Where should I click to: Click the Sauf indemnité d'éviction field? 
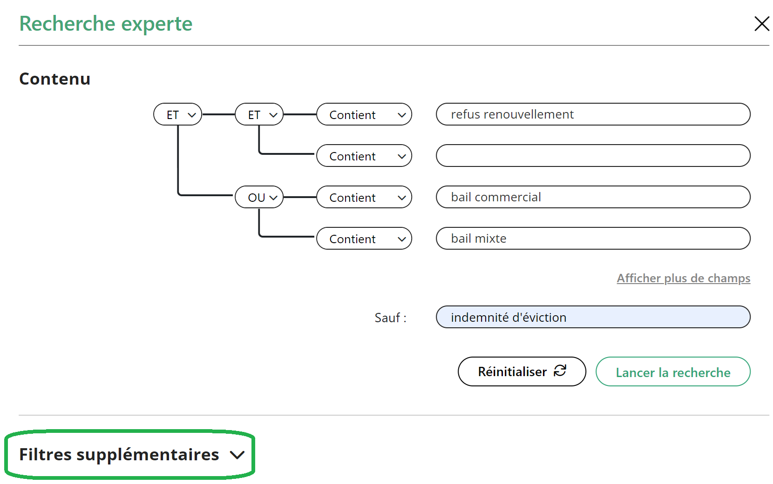point(593,318)
